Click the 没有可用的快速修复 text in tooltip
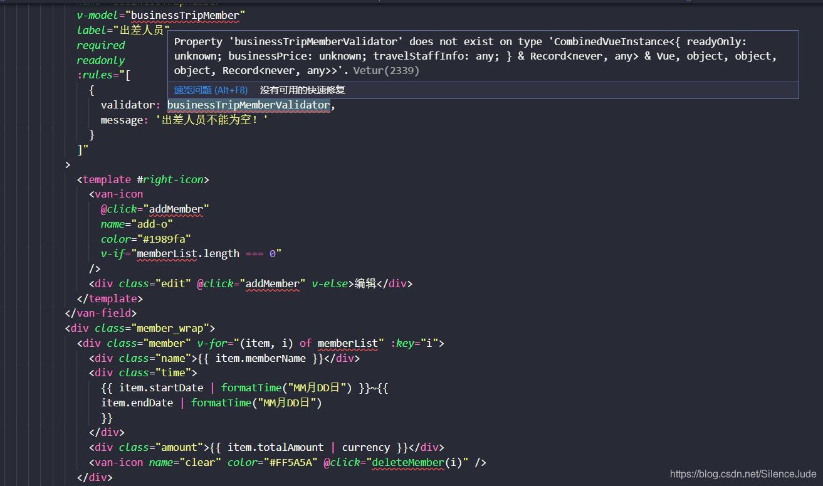 click(302, 90)
